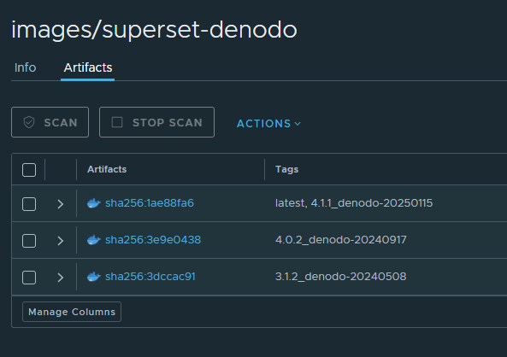This screenshot has width=507, height=357.
Task: Click the Manage Columns button
Action: click(x=72, y=312)
